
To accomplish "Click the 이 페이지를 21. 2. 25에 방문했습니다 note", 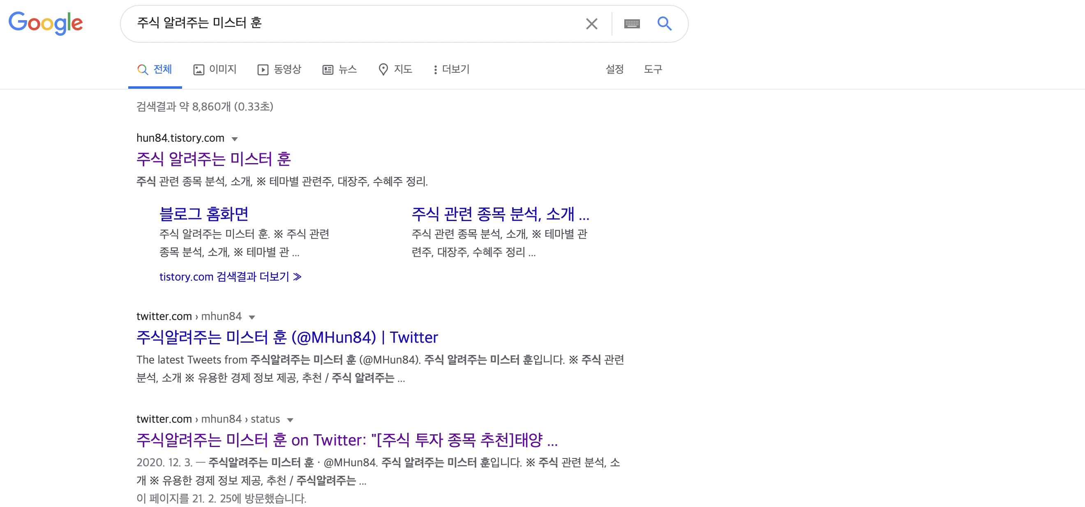I will [x=221, y=499].
